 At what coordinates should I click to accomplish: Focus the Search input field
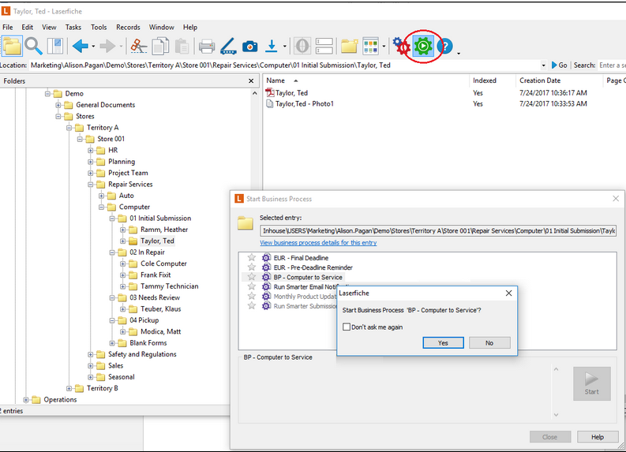[x=612, y=65]
